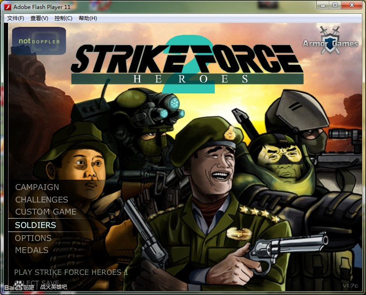The width and height of the screenshot is (366, 295).
Task: Follow the Play Strike Force Heroes 1 link
Action: pyautogui.click(x=71, y=272)
